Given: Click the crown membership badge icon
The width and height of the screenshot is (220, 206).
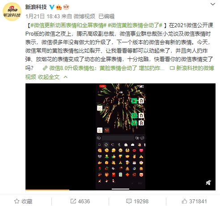Looking at the screenshot, I should click(59, 7).
